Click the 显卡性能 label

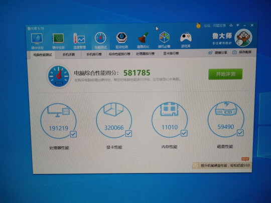[x=114, y=147]
